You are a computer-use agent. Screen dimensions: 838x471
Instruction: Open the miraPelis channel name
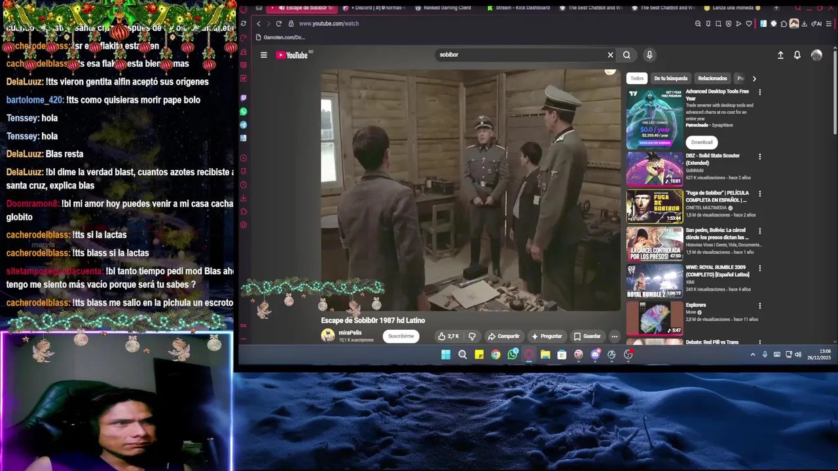click(350, 333)
